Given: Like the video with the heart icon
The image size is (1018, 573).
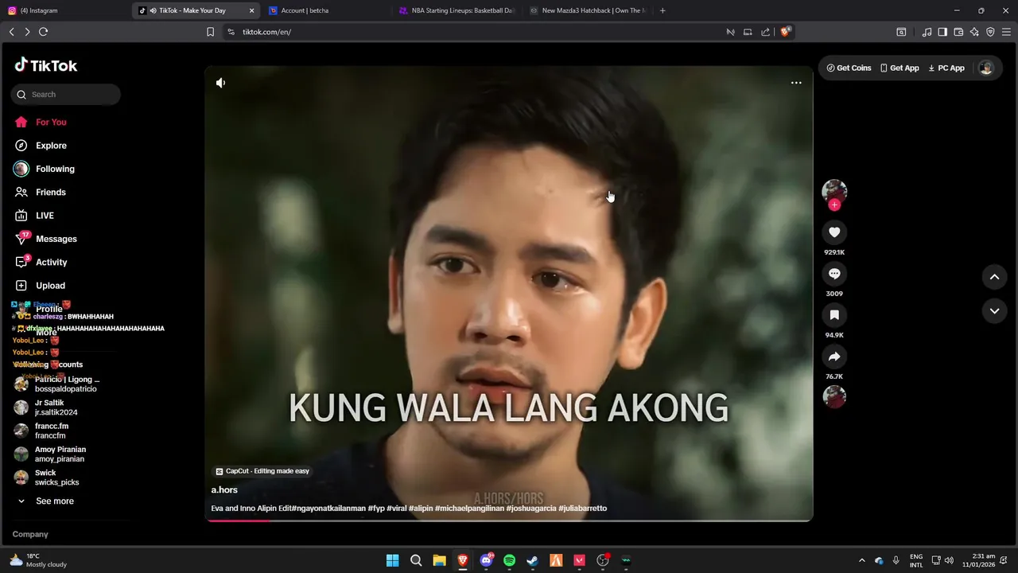Looking at the screenshot, I should [x=834, y=232].
